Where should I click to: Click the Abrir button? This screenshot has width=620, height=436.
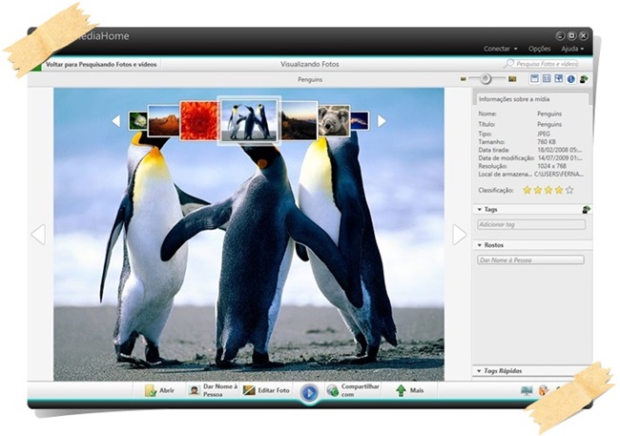[x=159, y=390]
